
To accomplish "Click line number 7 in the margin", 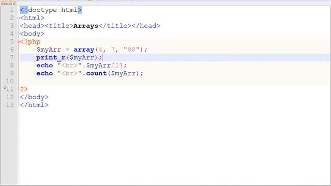I will (11, 57).
